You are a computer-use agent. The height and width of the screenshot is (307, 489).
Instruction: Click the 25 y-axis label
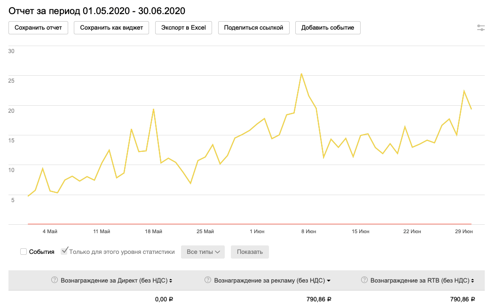[11, 81]
